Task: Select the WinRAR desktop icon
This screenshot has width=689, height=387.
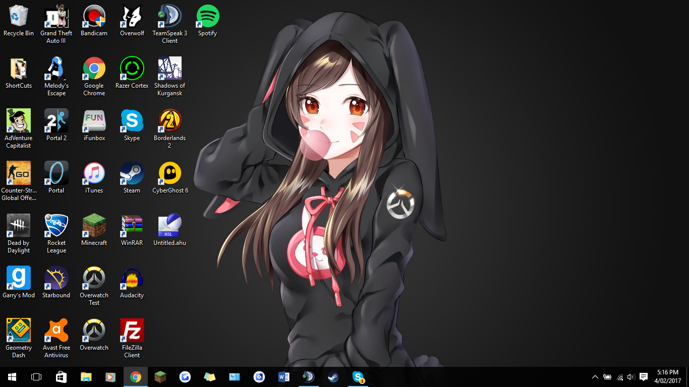Action: [132, 231]
